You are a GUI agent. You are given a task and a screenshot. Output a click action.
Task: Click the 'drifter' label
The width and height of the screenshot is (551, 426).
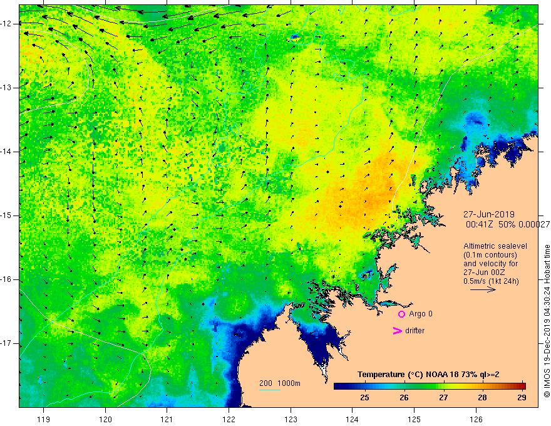pyautogui.click(x=415, y=331)
